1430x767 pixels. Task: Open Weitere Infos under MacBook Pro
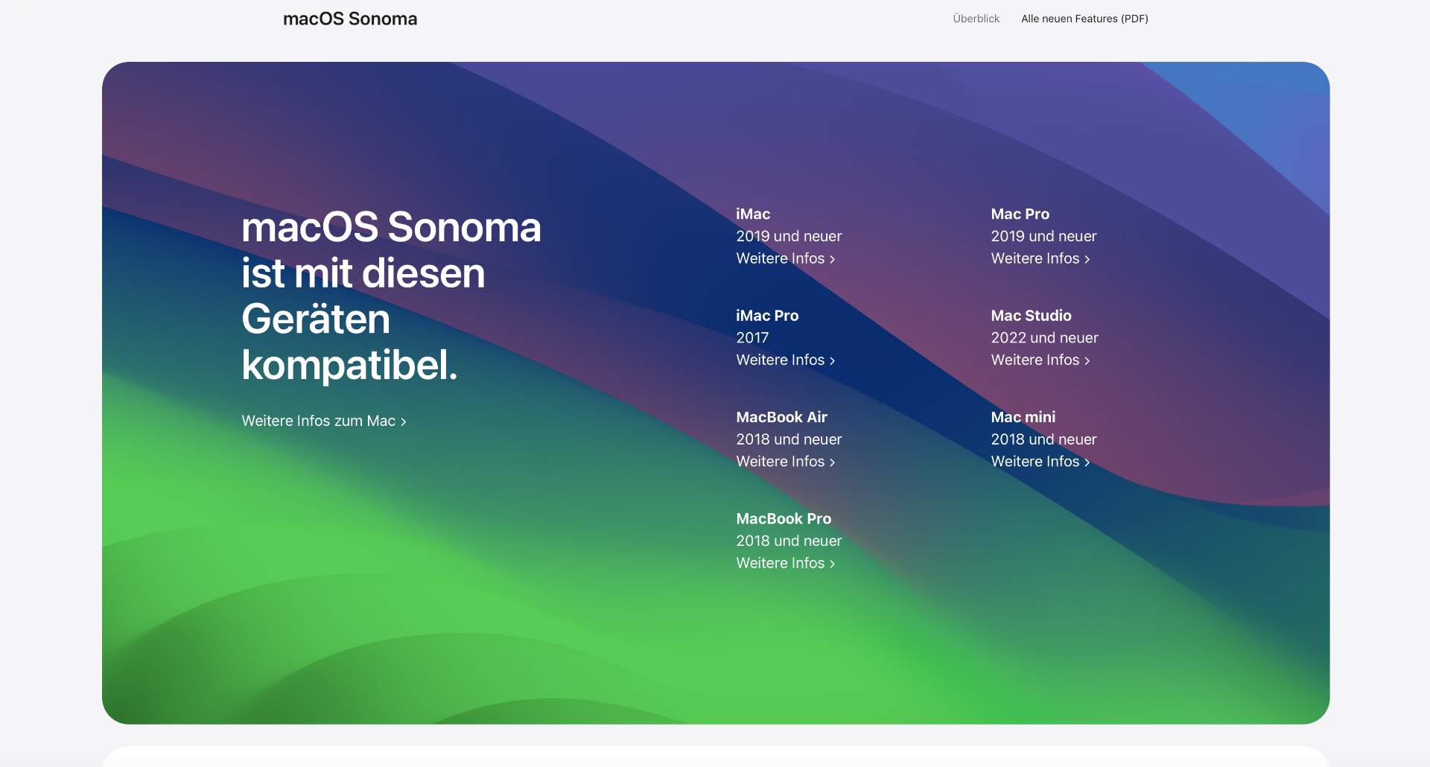tap(780, 563)
